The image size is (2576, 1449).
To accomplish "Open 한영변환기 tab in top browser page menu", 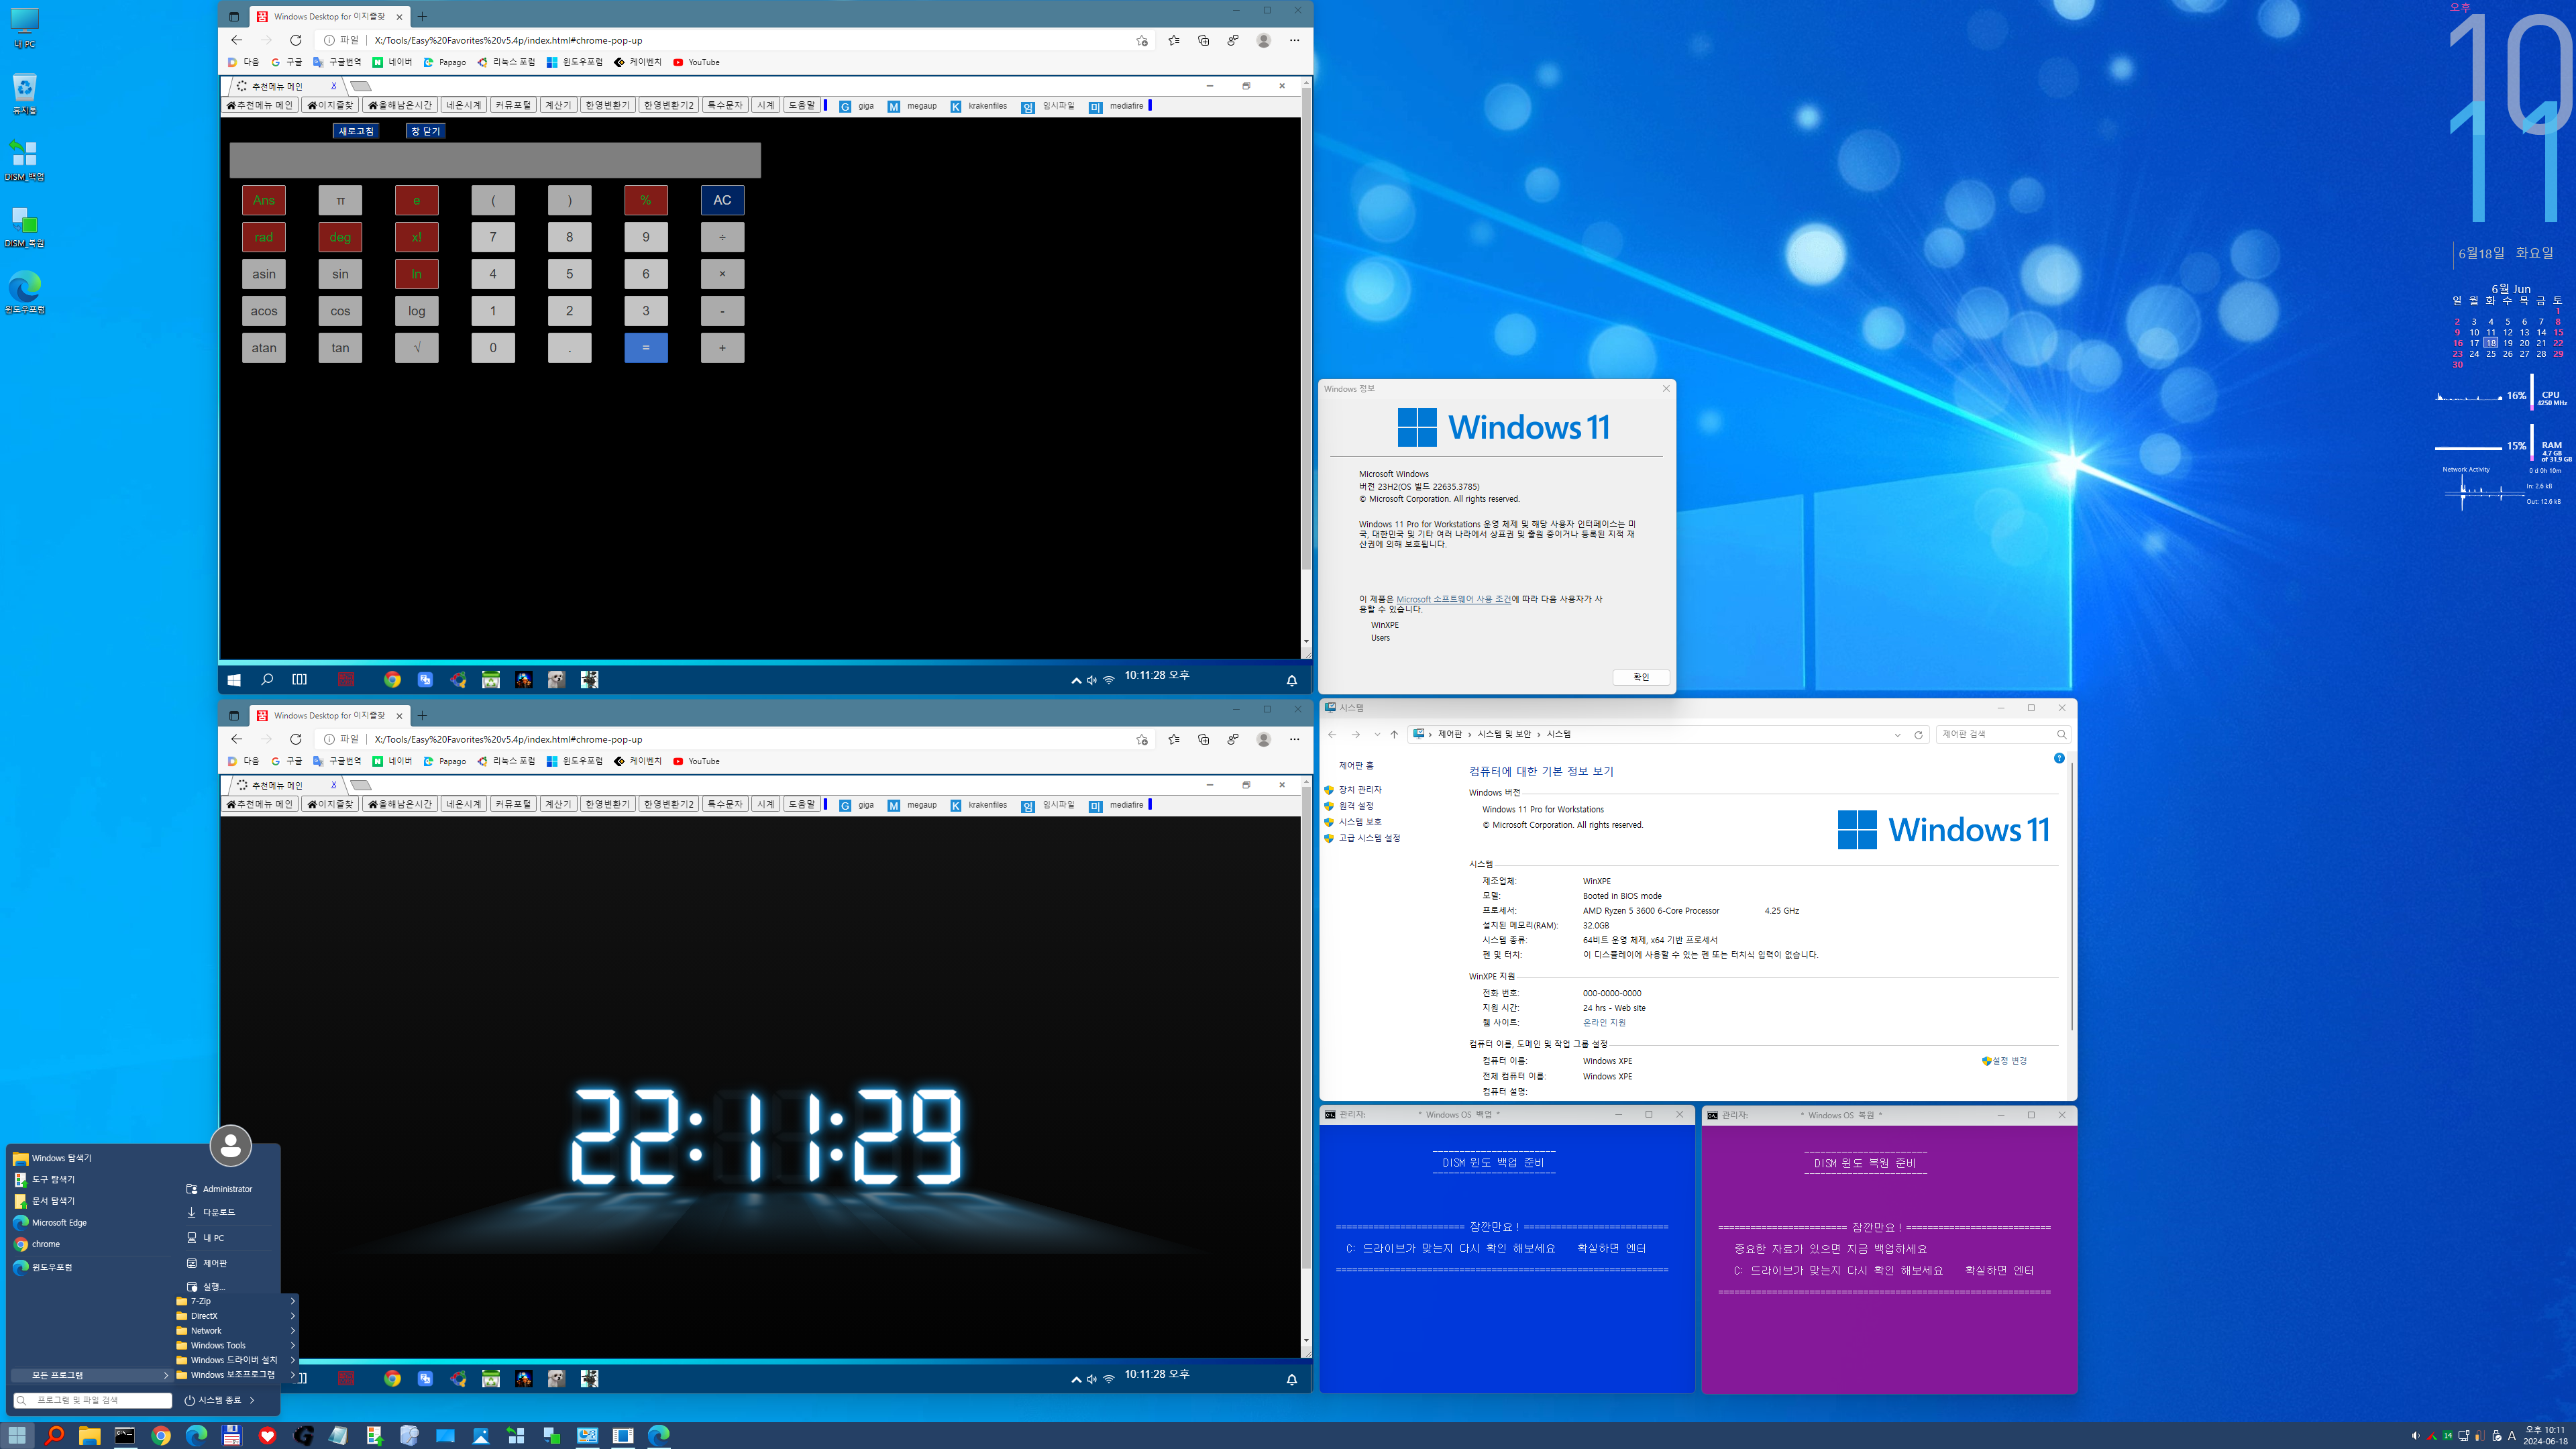I will tap(607, 105).
